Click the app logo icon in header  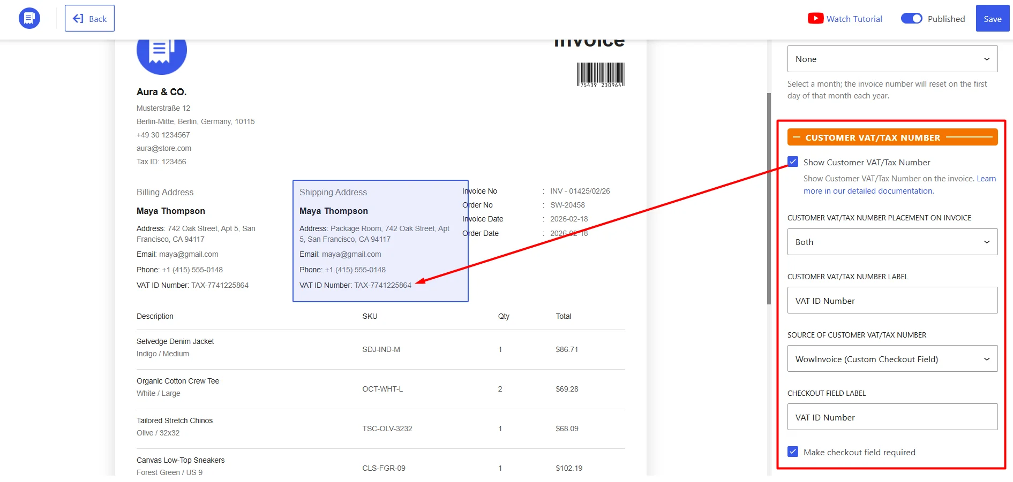29,18
